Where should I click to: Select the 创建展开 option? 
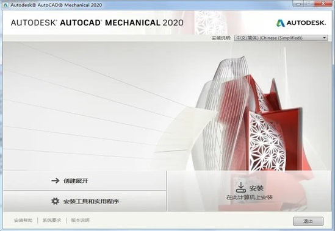click(85, 181)
